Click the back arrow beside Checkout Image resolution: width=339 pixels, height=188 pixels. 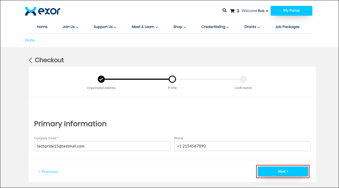pos(31,60)
